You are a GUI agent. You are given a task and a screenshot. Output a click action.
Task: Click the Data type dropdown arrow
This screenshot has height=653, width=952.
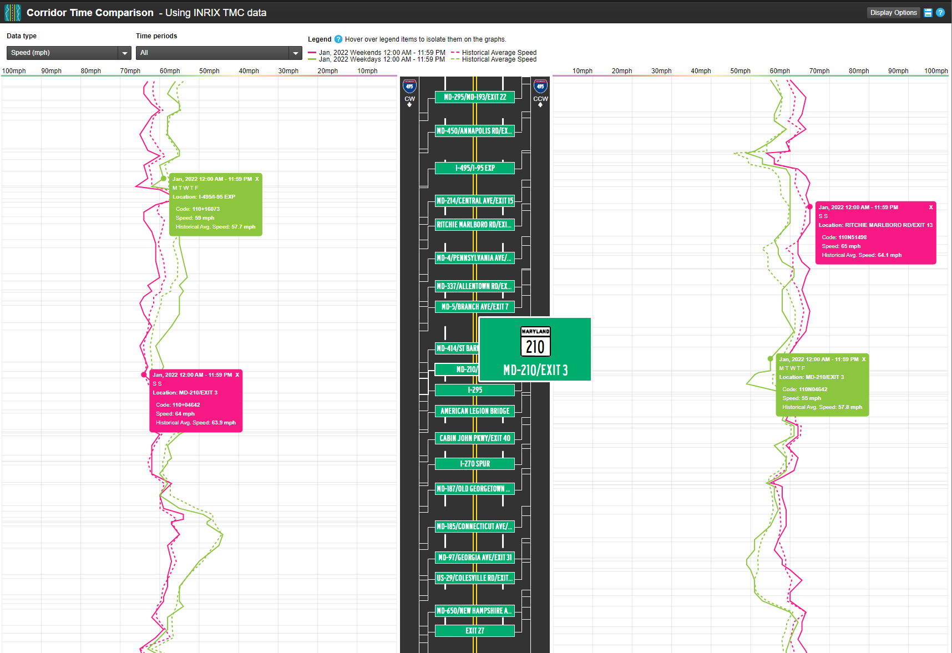(x=124, y=53)
